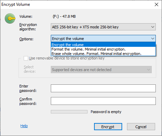Click the 'Encrypt the volume' Options combo box
The width and height of the screenshot is (162, 136).
click(x=103, y=39)
